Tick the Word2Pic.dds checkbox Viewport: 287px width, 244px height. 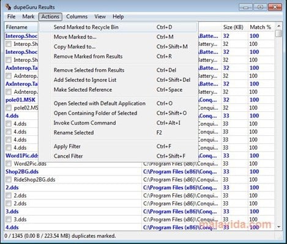(9, 163)
